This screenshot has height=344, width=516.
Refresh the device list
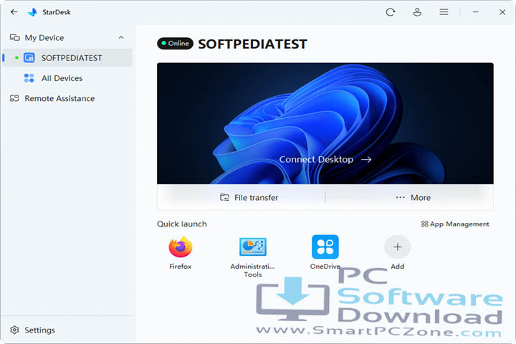391,12
